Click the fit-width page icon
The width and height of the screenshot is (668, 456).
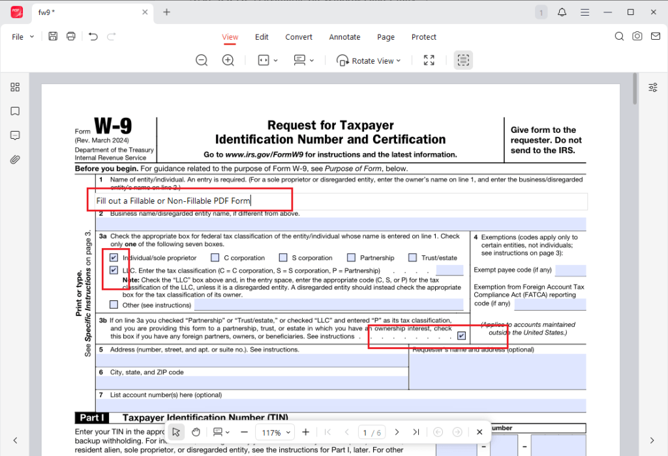(264, 61)
